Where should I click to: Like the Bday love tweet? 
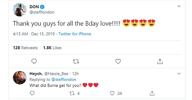point(118,61)
